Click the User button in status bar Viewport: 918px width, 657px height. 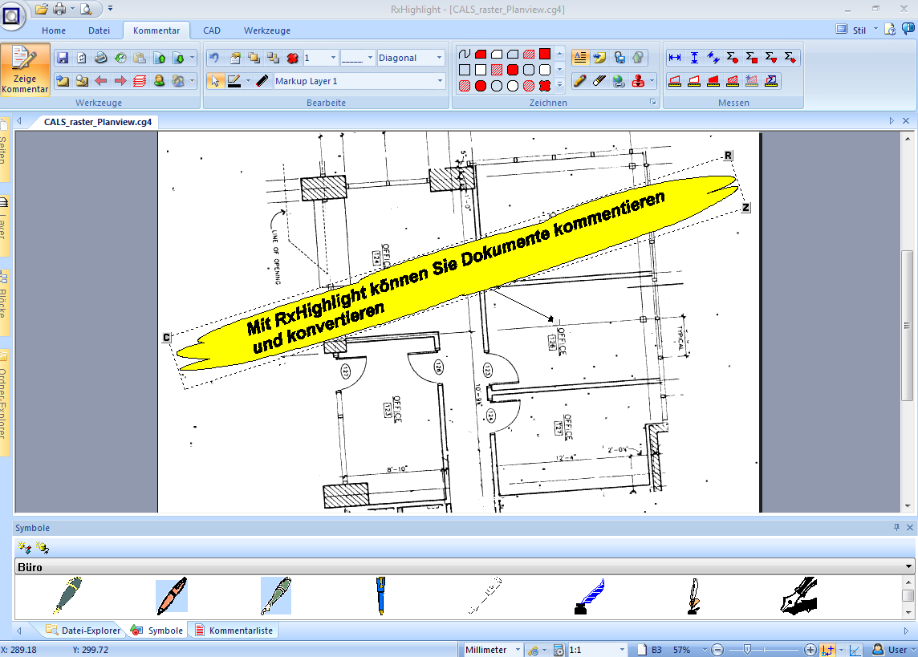click(891, 650)
